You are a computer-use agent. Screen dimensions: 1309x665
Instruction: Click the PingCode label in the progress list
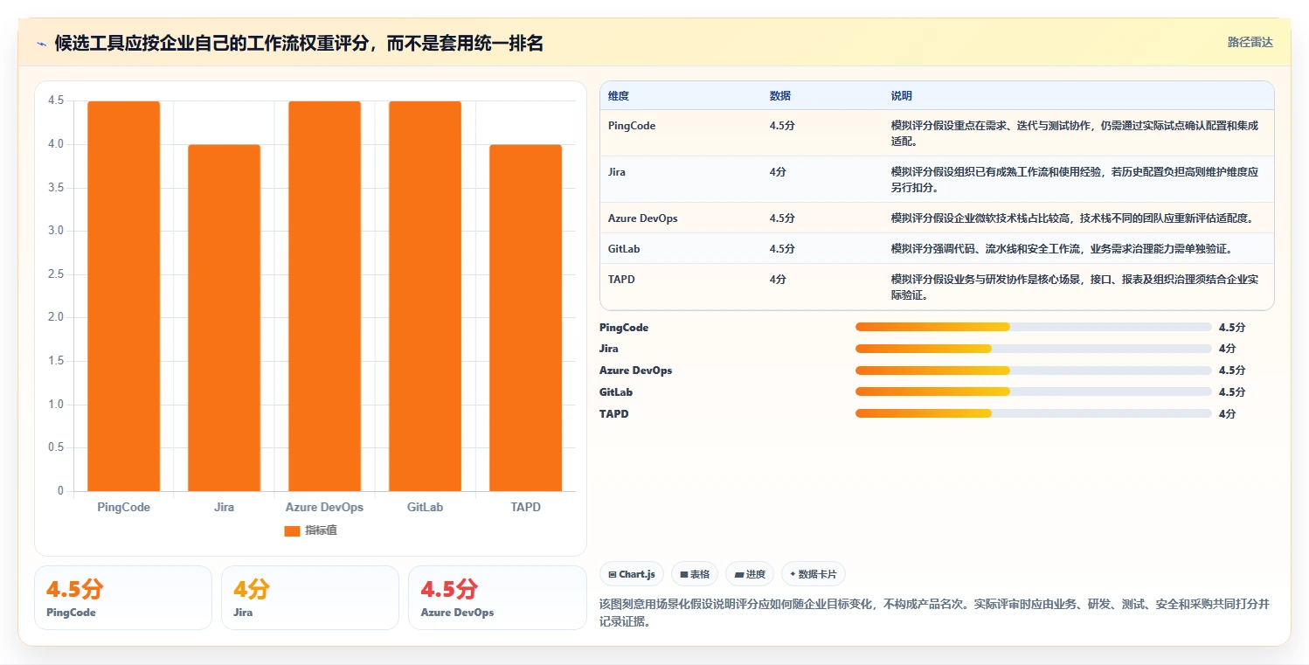(x=624, y=328)
